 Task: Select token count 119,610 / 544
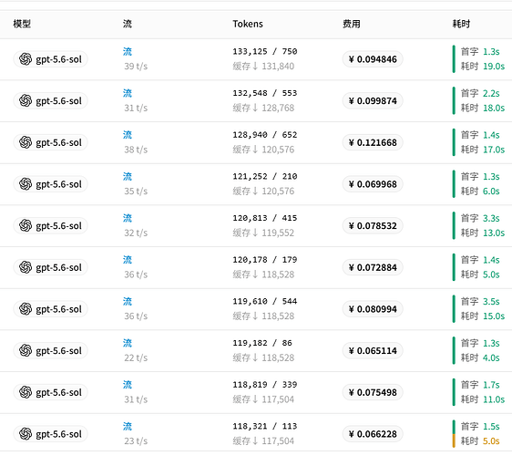pyautogui.click(x=265, y=301)
